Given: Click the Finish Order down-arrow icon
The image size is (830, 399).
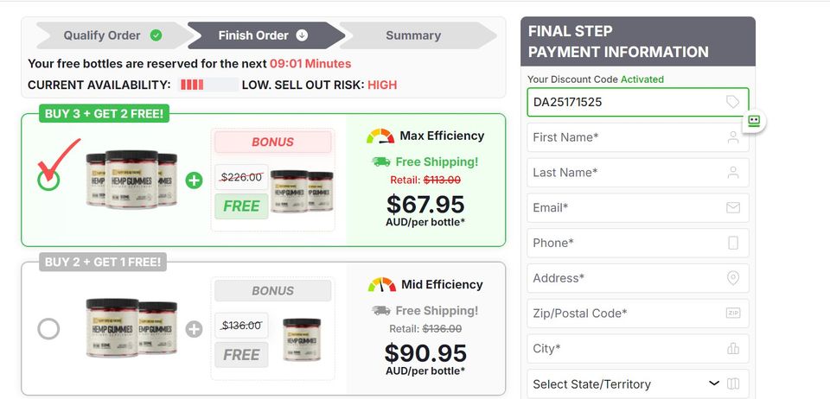Looking at the screenshot, I should click(302, 35).
